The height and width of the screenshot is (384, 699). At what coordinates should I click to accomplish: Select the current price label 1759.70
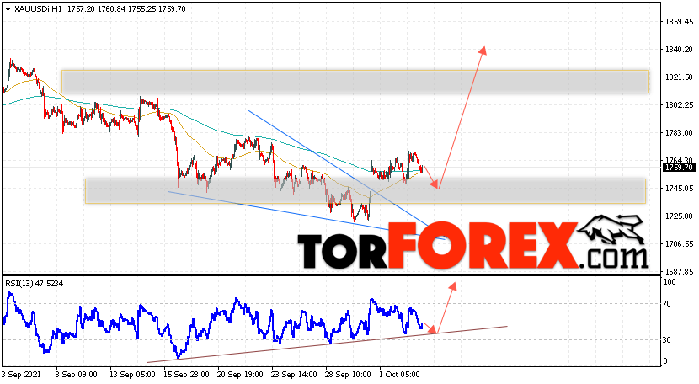(679, 168)
